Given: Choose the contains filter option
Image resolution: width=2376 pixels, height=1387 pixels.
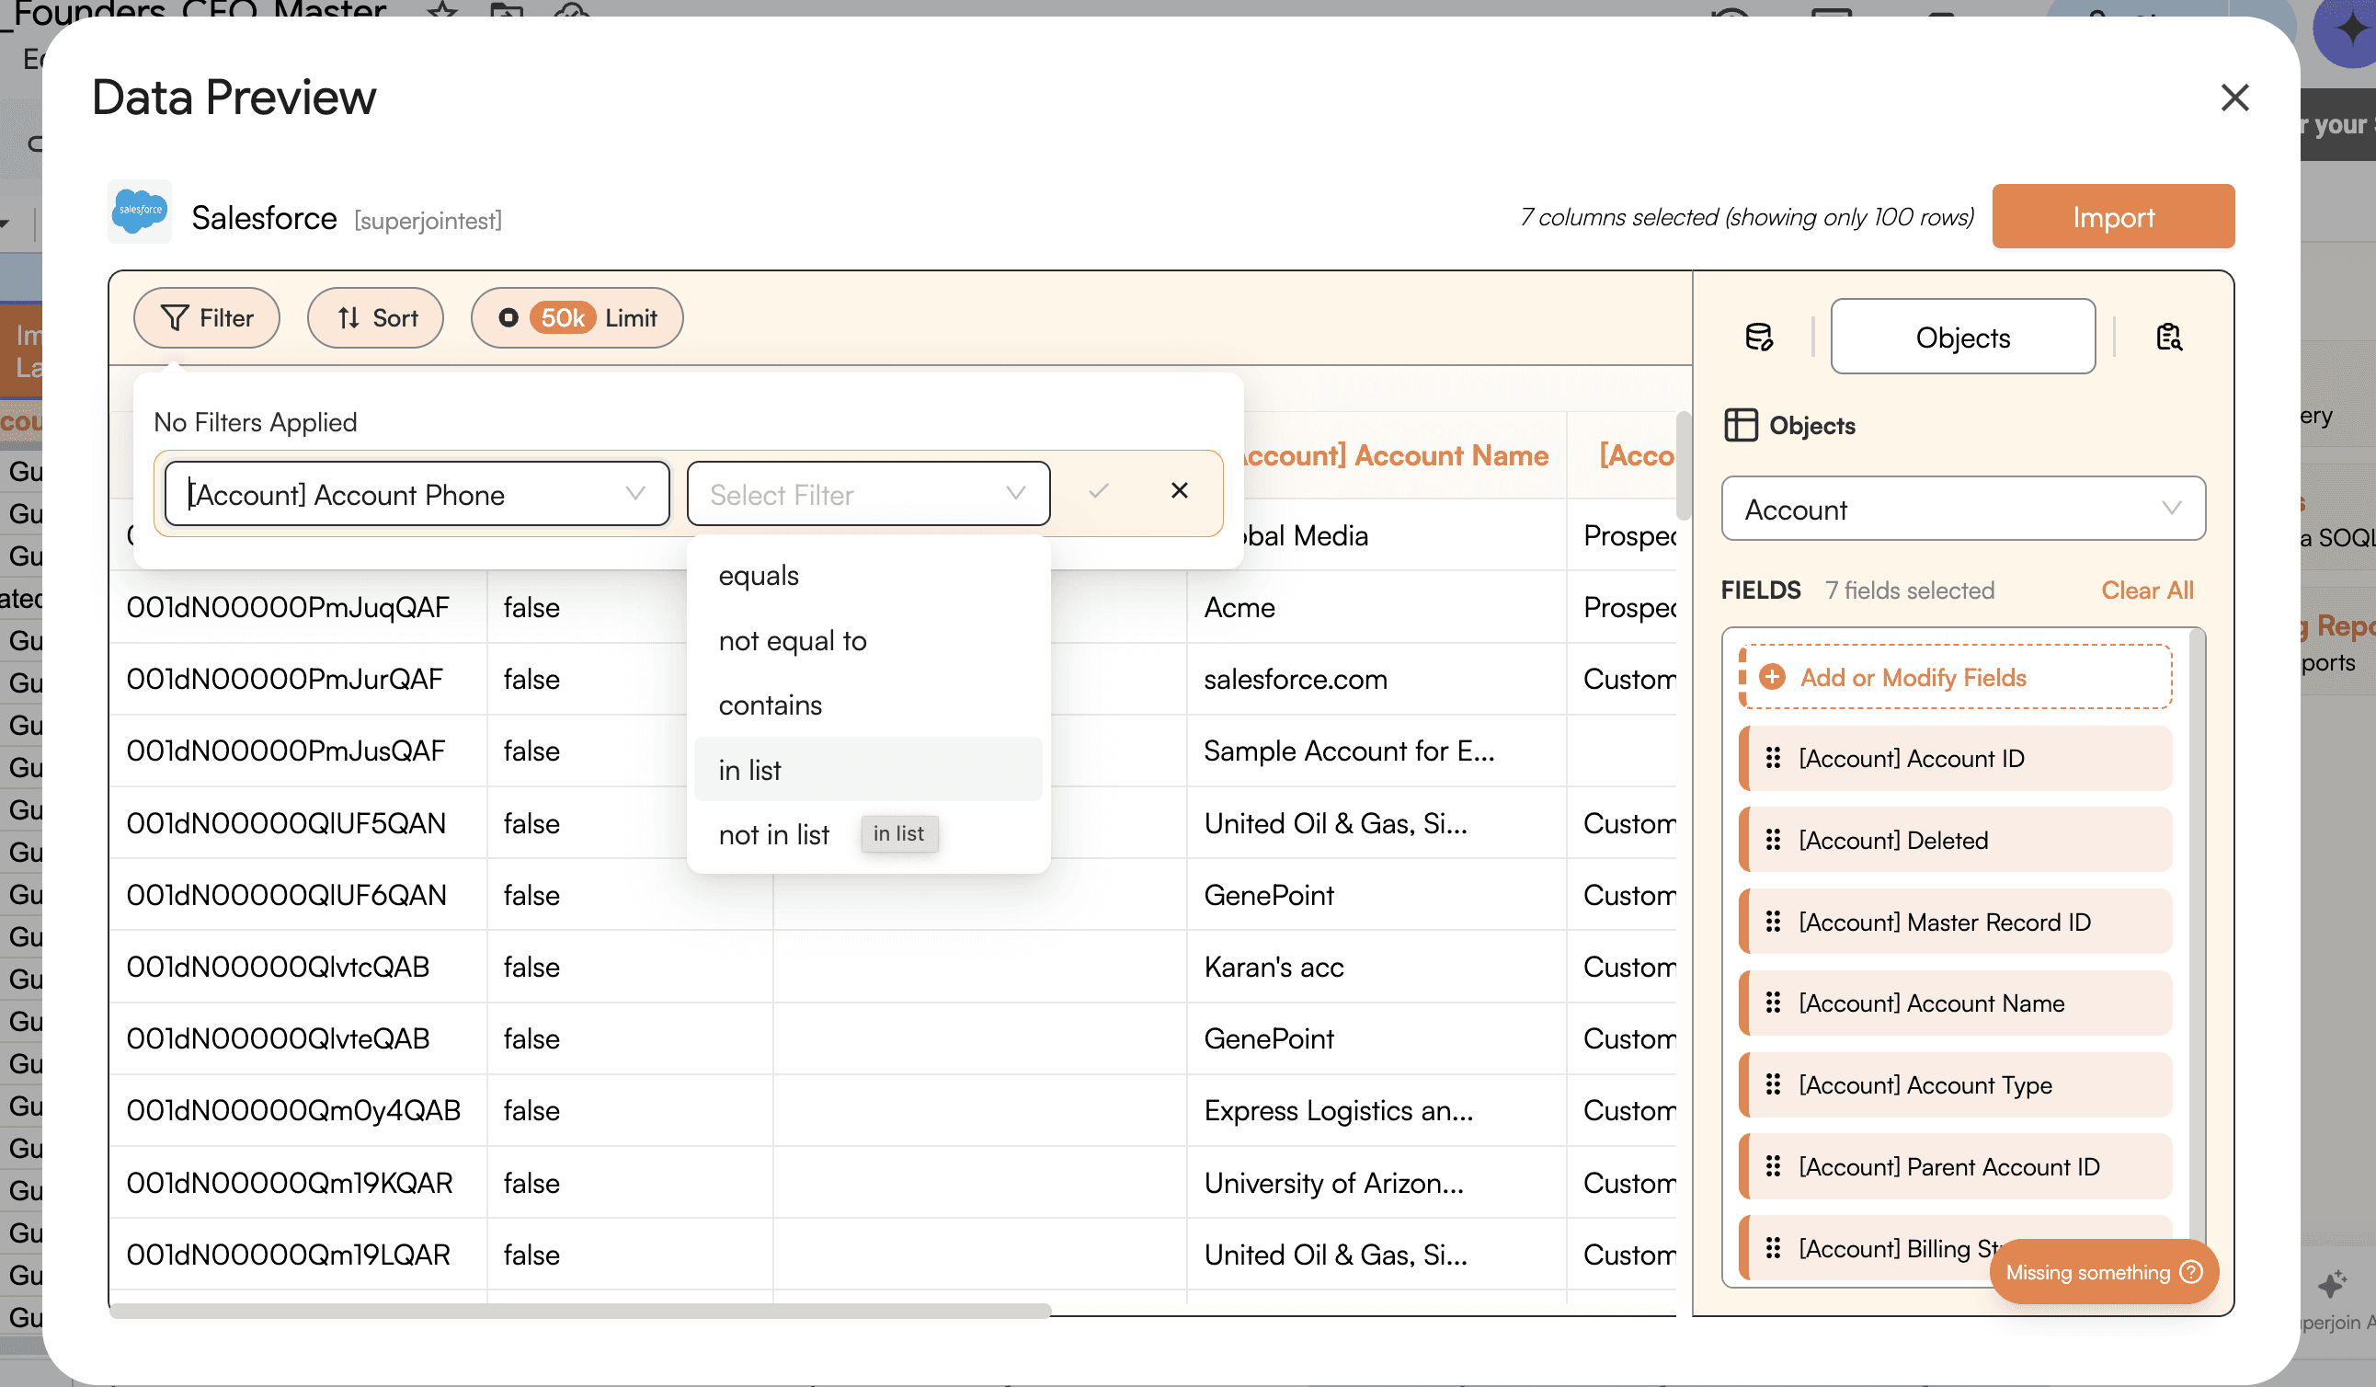Looking at the screenshot, I should coord(868,705).
